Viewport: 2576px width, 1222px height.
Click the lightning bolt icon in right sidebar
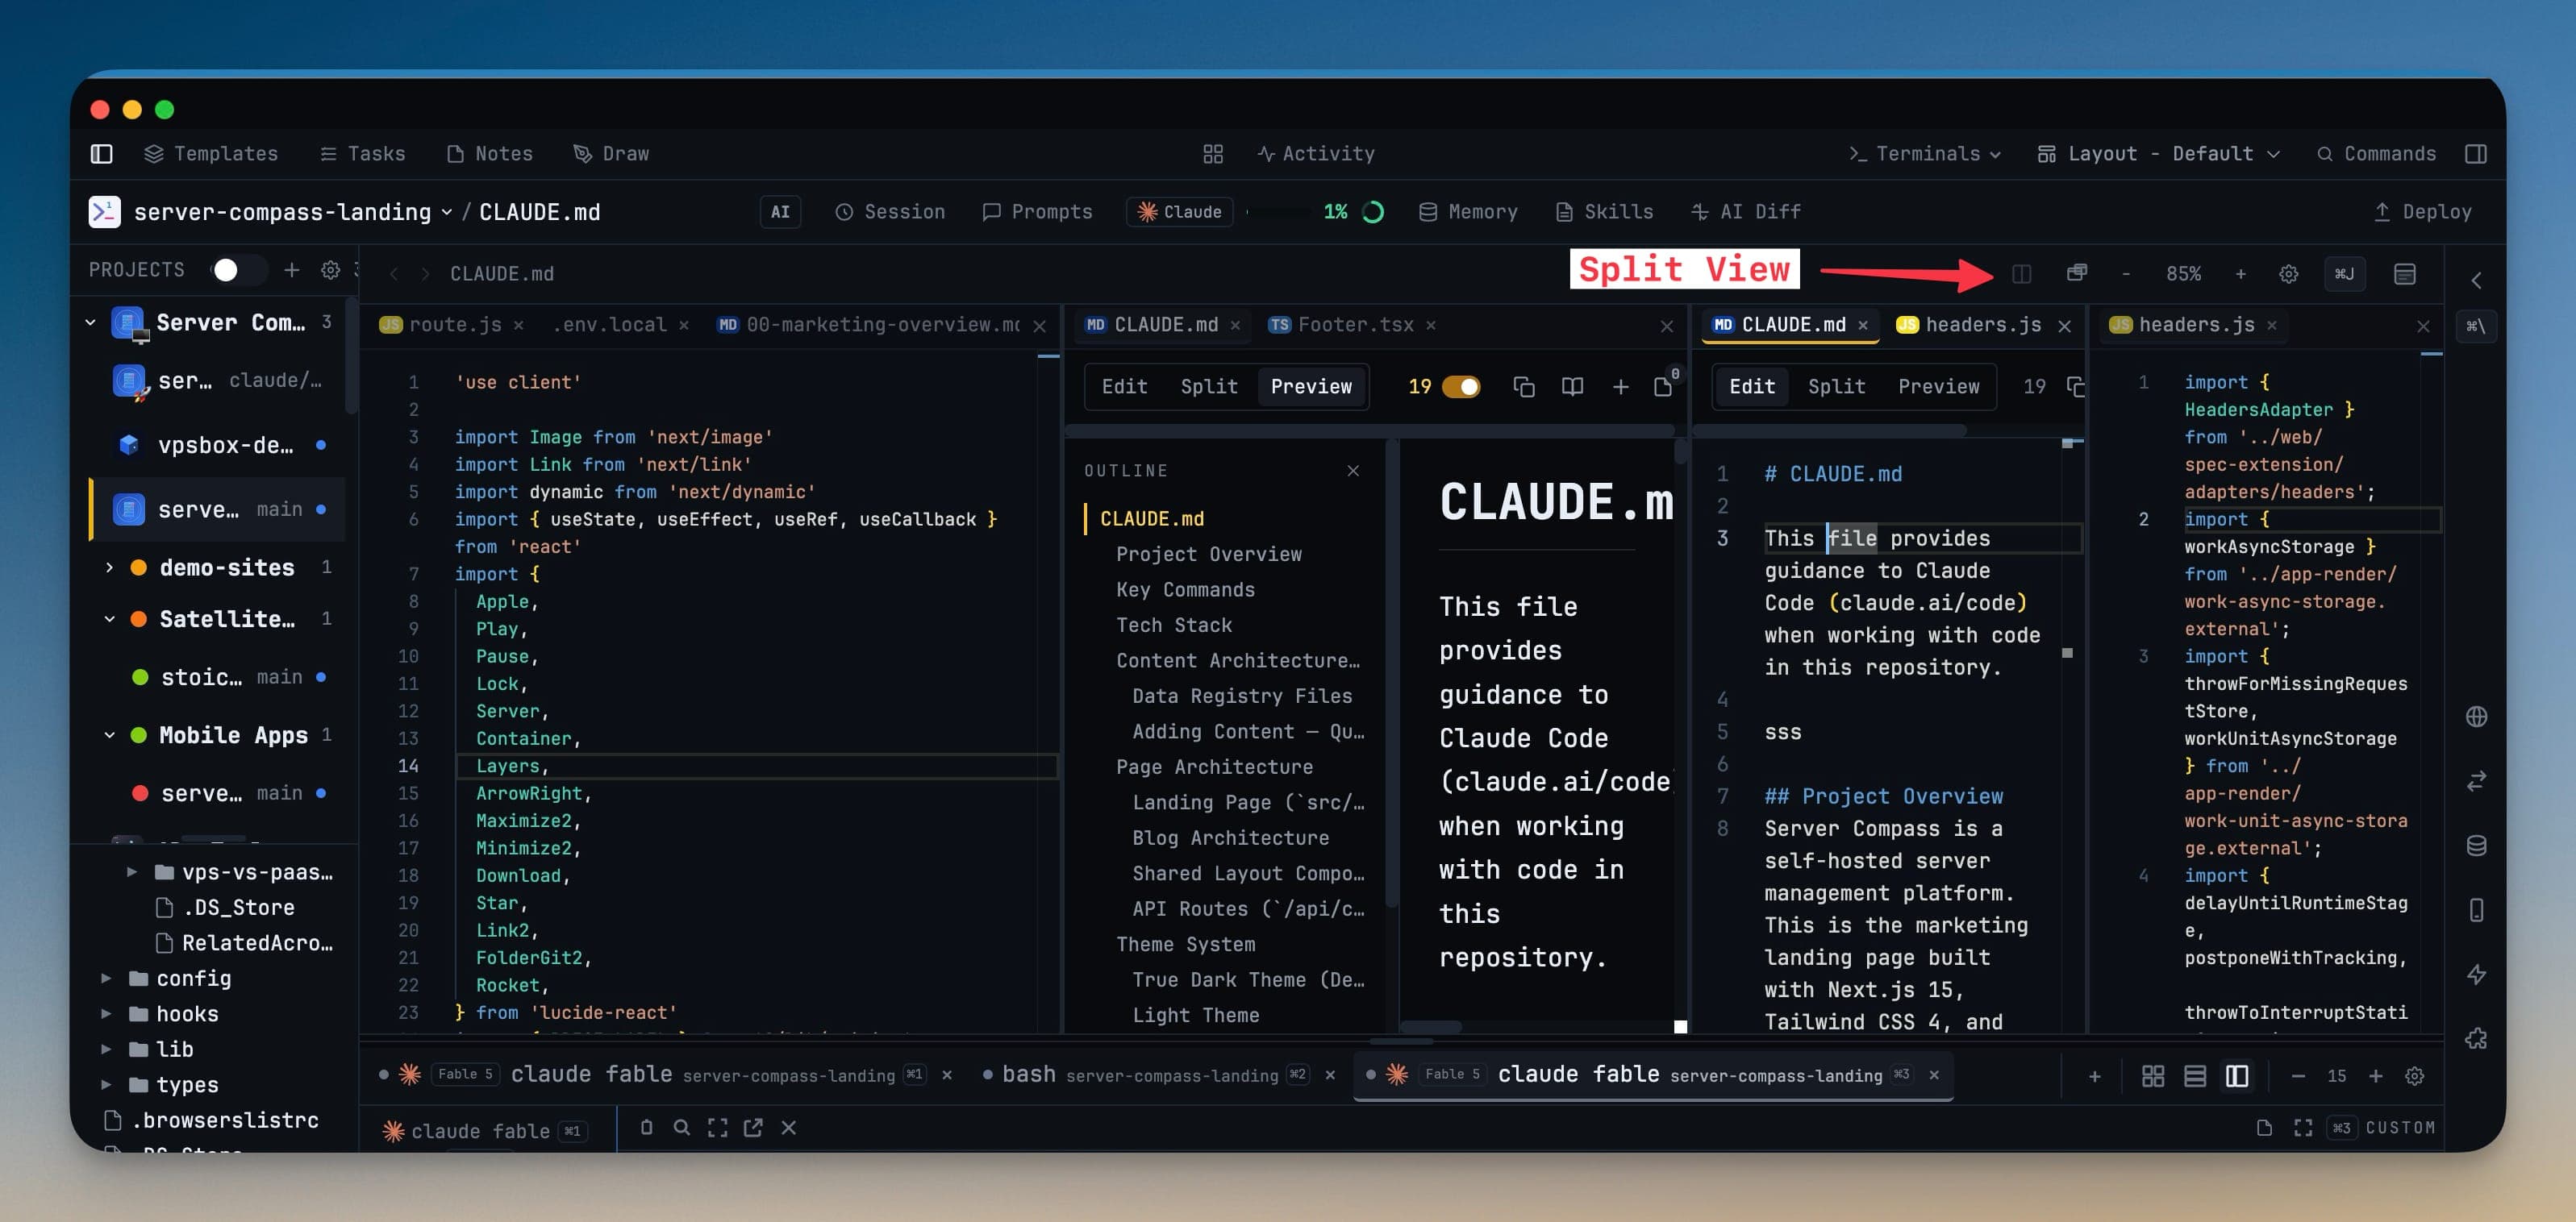[x=2475, y=975]
